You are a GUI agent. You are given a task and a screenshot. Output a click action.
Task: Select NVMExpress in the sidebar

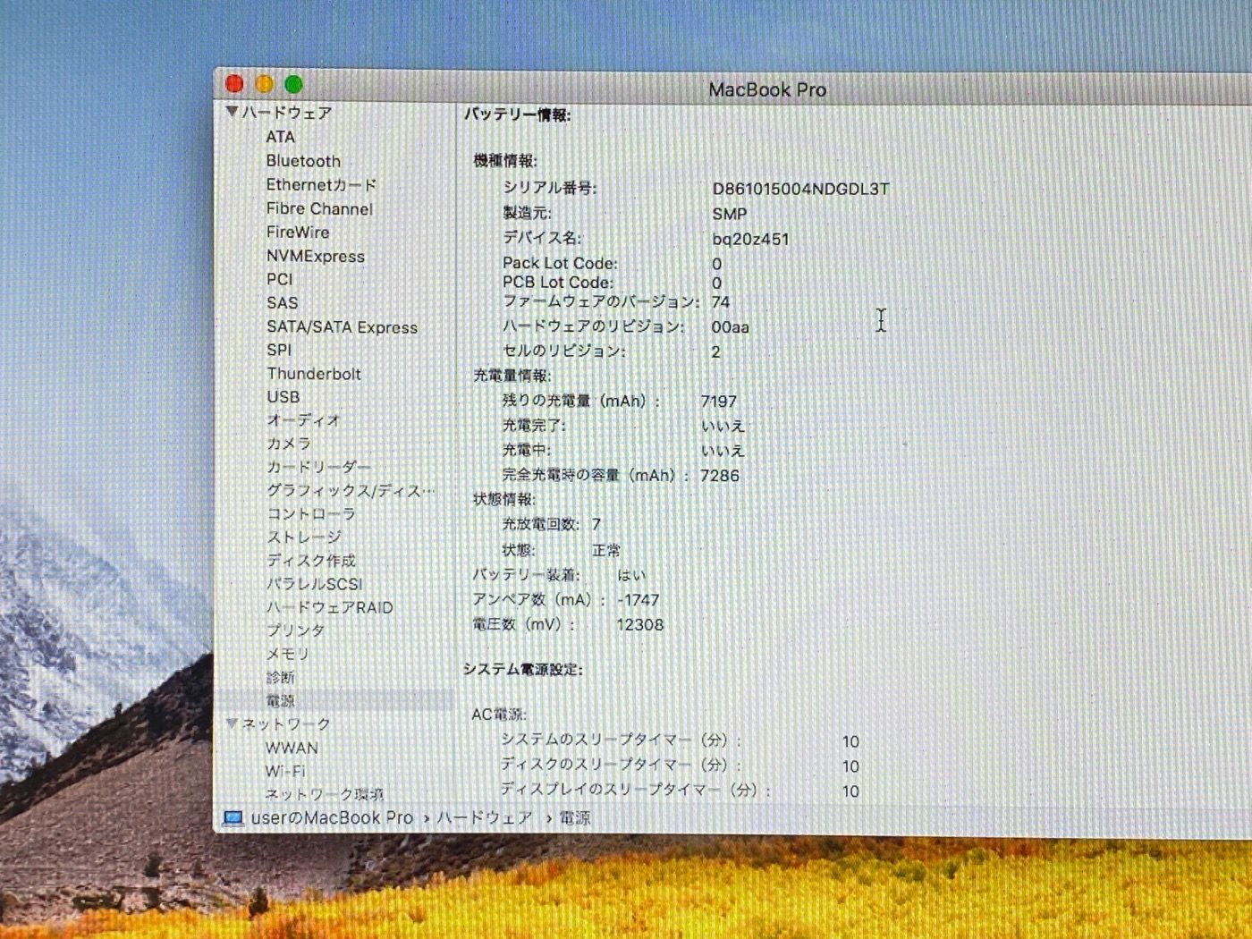click(315, 257)
